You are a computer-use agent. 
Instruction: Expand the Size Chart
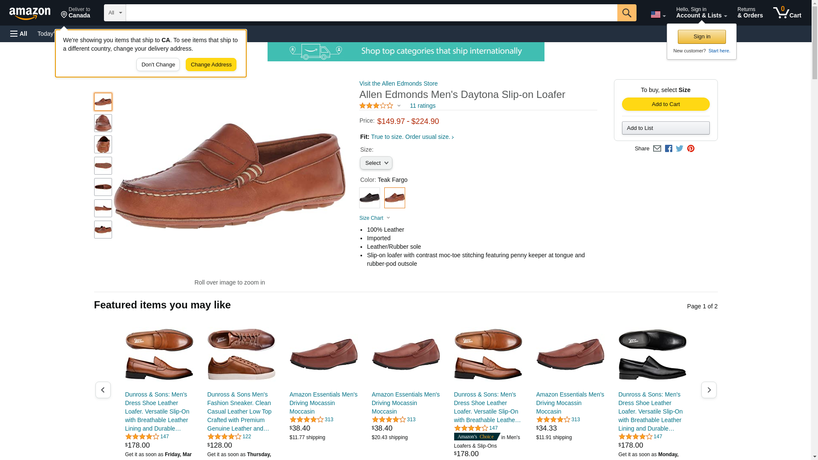374,218
